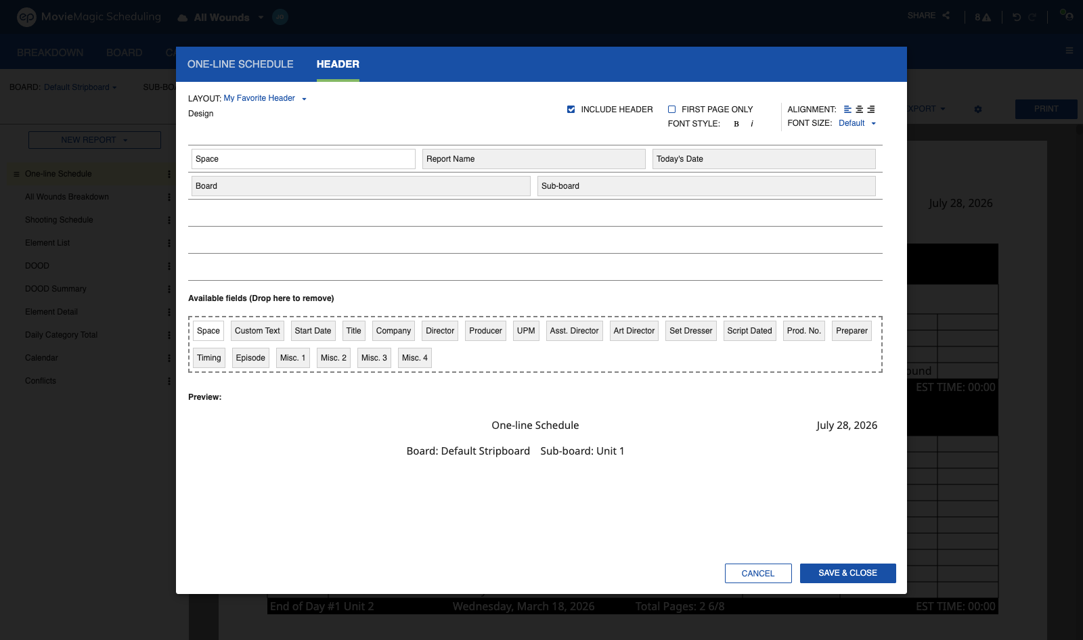Pick the Episode available field
This screenshot has height=640, width=1083.
(250, 358)
